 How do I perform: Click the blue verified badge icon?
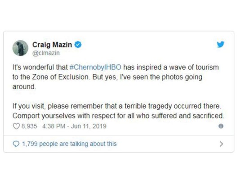click(x=78, y=45)
